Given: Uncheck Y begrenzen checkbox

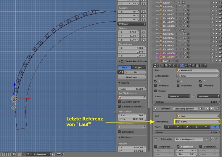Looking at the screenshot, I should [x=178, y=146].
